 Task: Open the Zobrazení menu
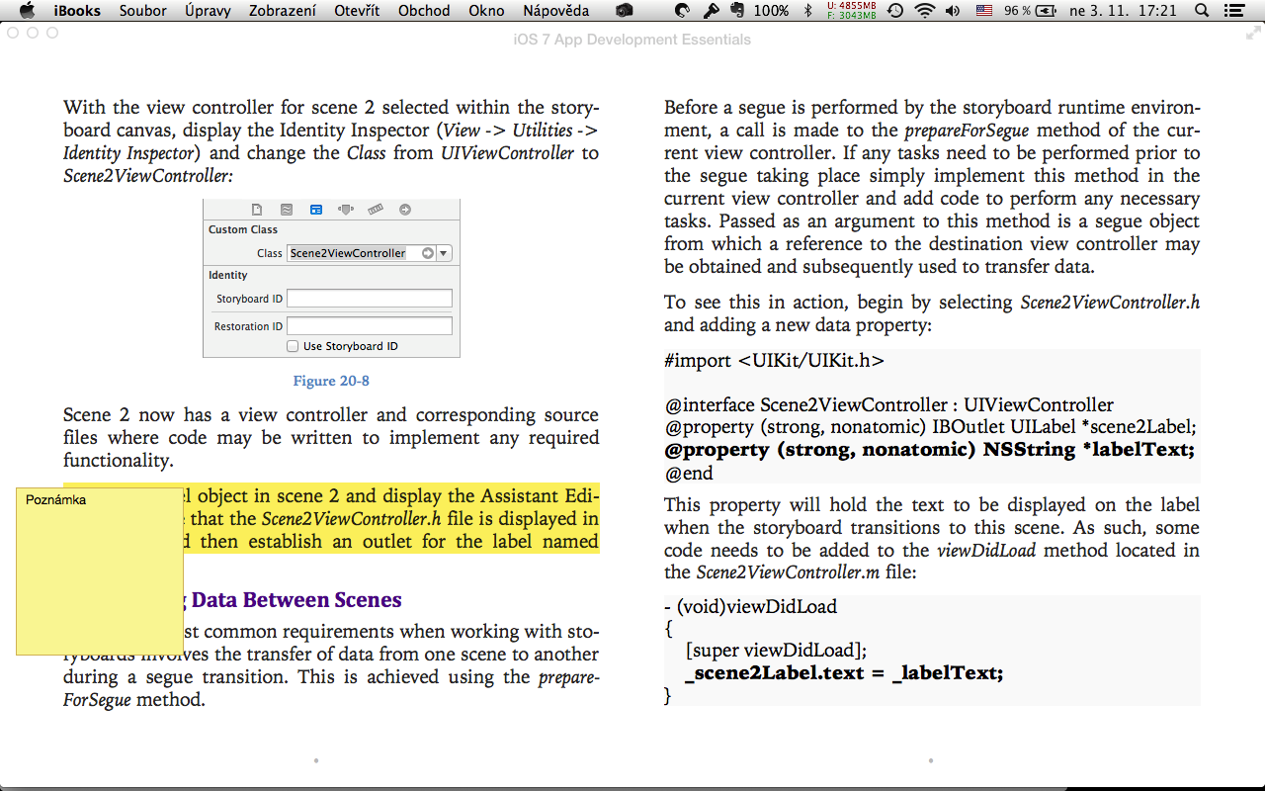point(283,11)
